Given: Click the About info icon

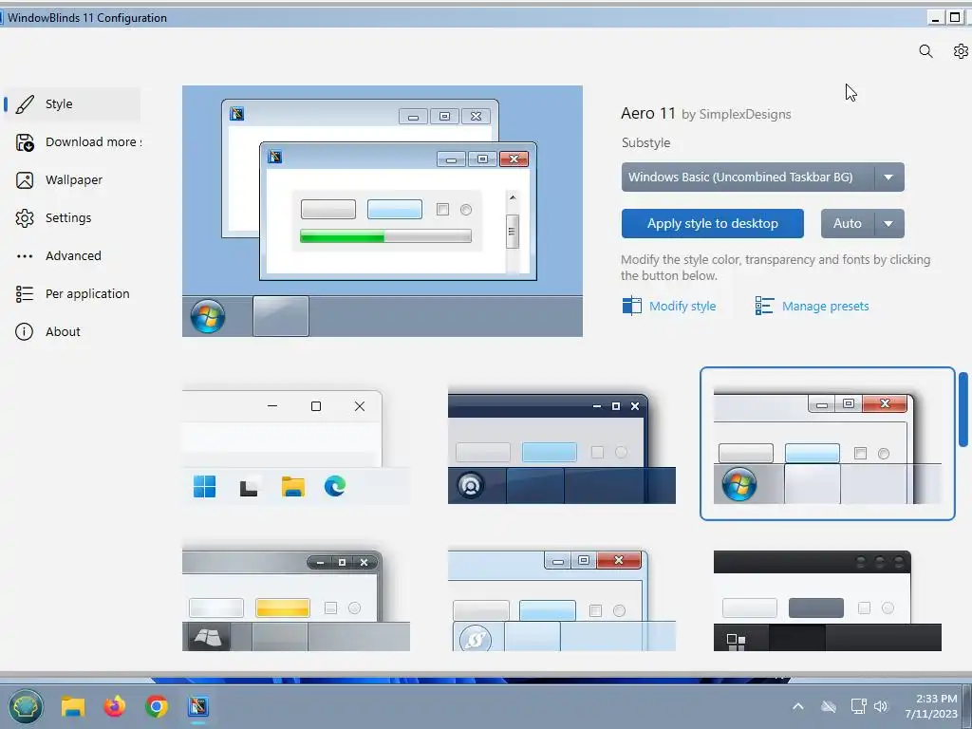Looking at the screenshot, I should click(x=24, y=331).
